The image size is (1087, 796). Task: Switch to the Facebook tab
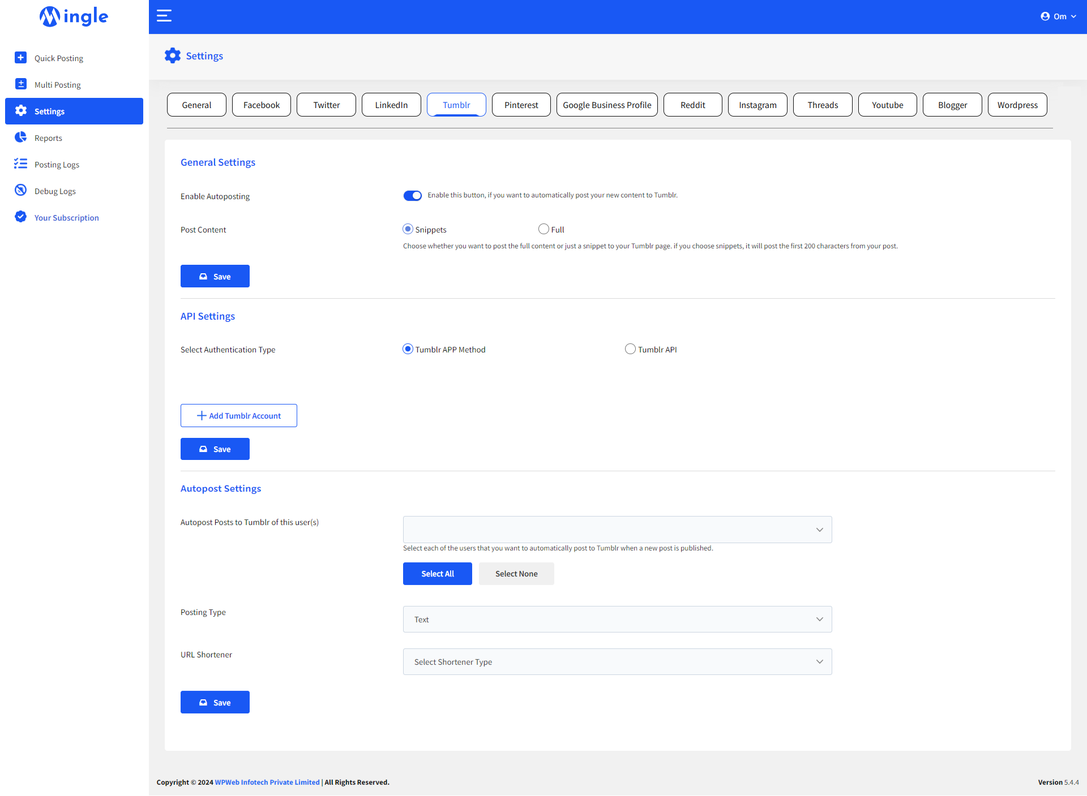pos(262,105)
